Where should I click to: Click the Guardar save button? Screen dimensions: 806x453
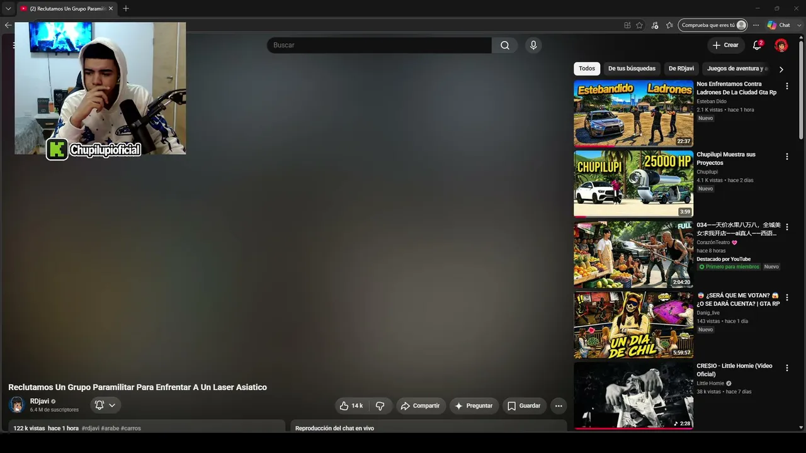(x=524, y=406)
